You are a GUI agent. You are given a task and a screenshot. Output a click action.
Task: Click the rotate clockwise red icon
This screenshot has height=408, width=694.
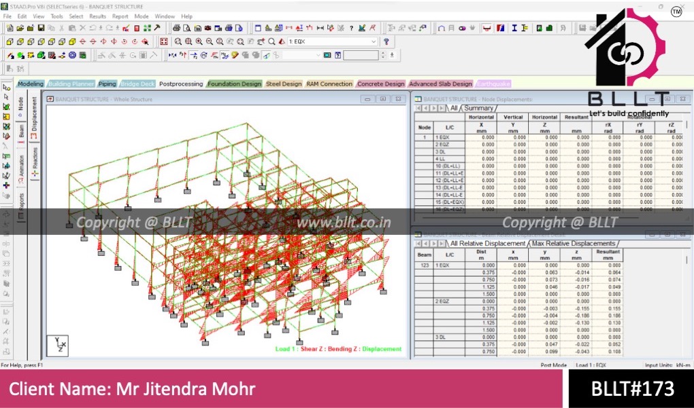[x=134, y=41]
